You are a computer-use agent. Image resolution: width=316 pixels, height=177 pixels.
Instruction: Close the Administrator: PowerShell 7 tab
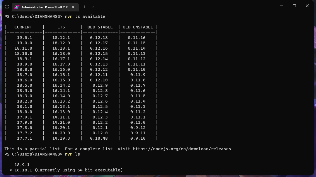tap(73, 7)
